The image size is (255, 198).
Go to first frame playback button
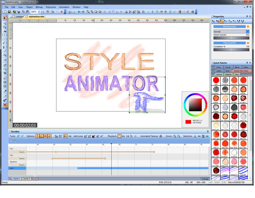pos(124,136)
